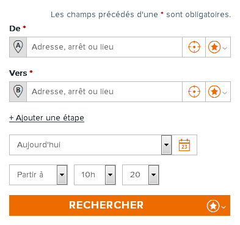Screen dimensions: 240x225
Task: Expand the 10h hour selector
Action: [x=111, y=175]
